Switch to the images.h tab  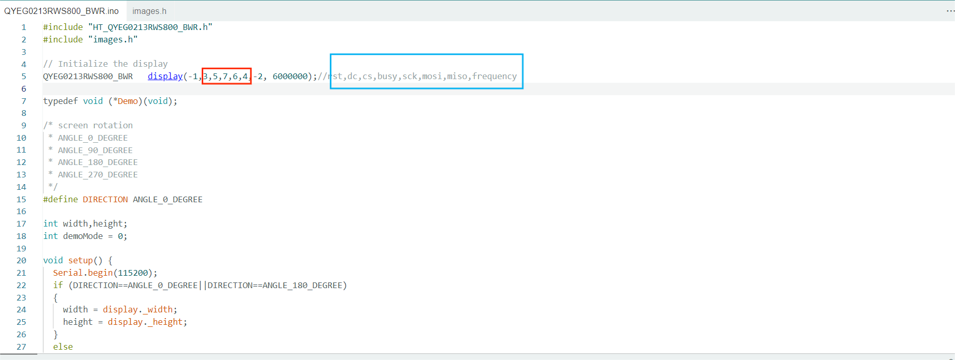tap(149, 11)
